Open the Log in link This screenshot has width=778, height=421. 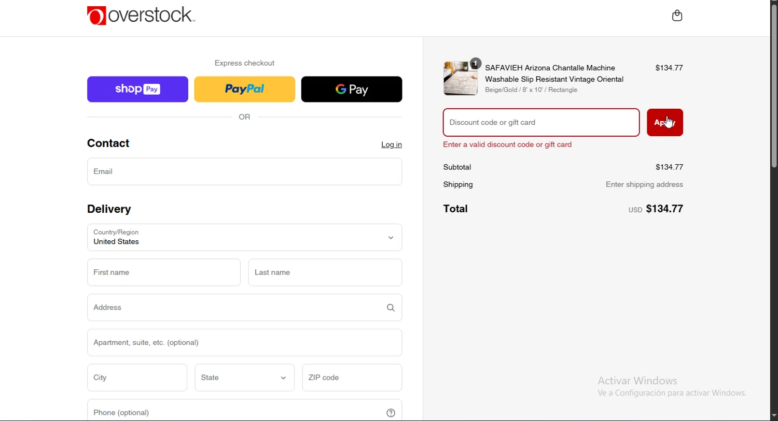point(392,145)
